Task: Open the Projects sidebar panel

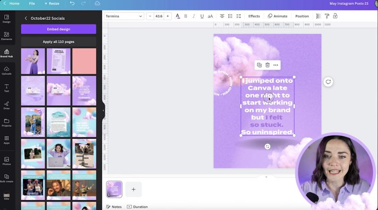Action: [7, 122]
